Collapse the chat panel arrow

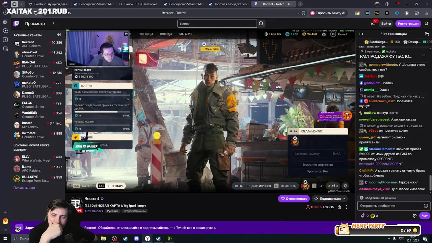361,34
